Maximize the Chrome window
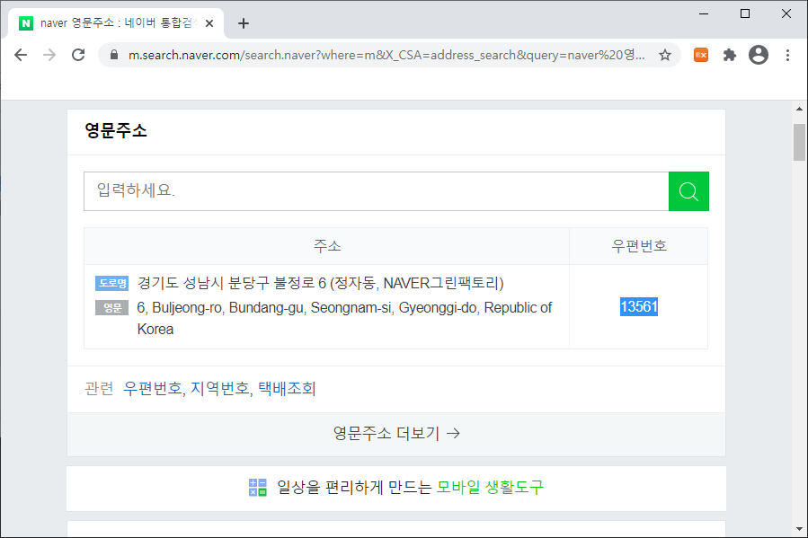Image resolution: width=808 pixels, height=538 pixels. (x=745, y=13)
